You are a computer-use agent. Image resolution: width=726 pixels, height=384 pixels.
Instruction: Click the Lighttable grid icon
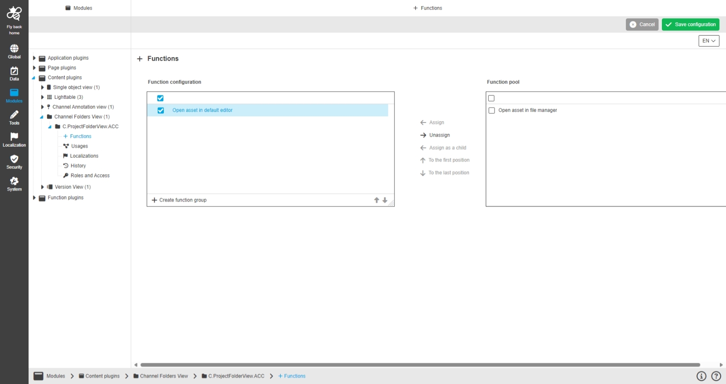pyautogui.click(x=50, y=97)
